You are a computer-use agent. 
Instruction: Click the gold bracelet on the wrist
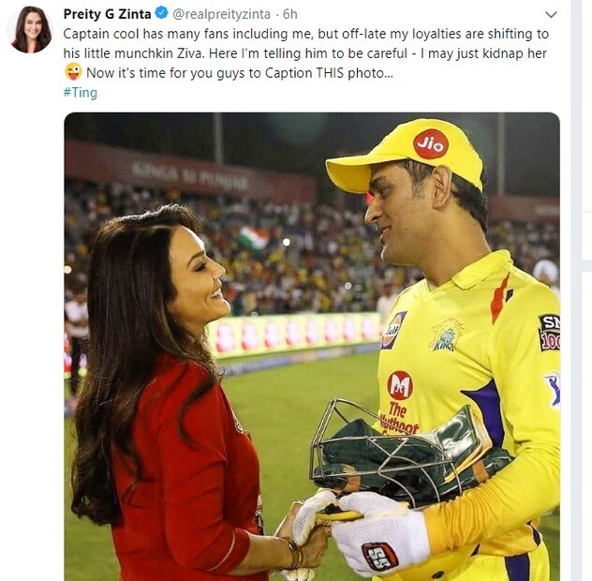click(294, 552)
